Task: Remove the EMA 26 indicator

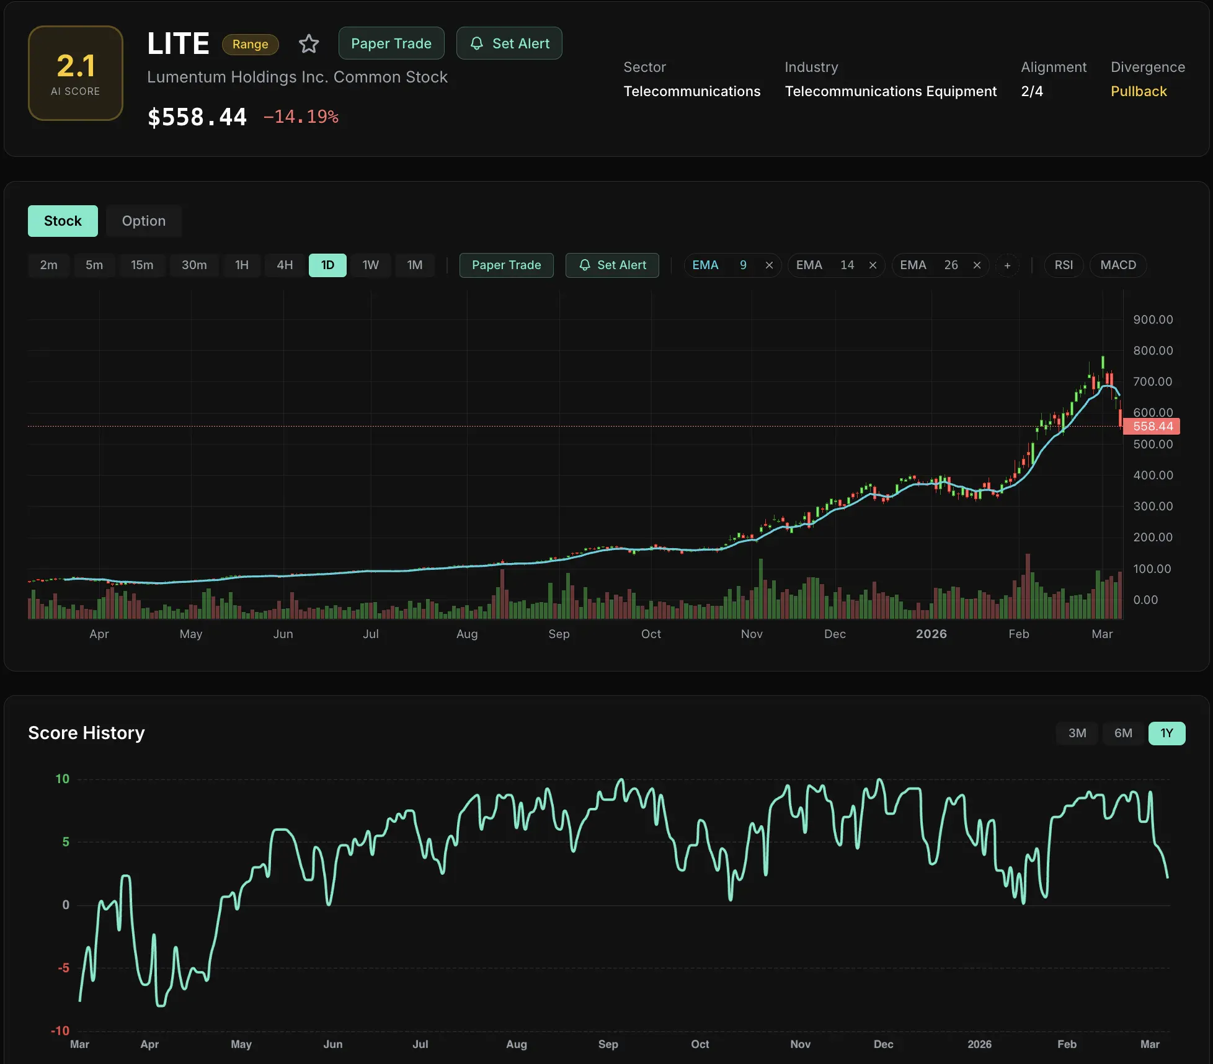Action: tap(977, 265)
